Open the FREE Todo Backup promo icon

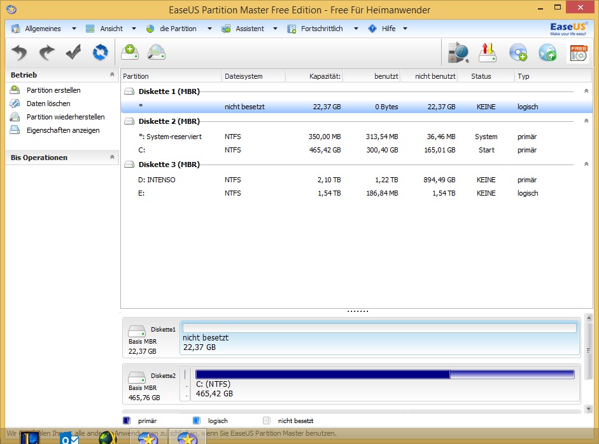tap(579, 53)
